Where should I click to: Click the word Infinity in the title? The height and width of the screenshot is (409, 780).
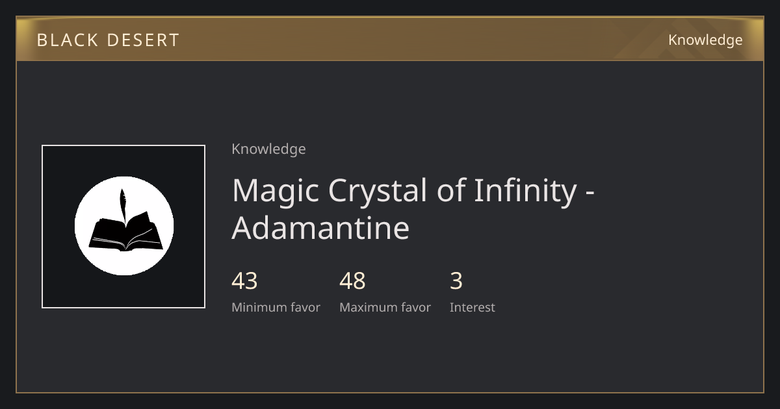click(525, 191)
